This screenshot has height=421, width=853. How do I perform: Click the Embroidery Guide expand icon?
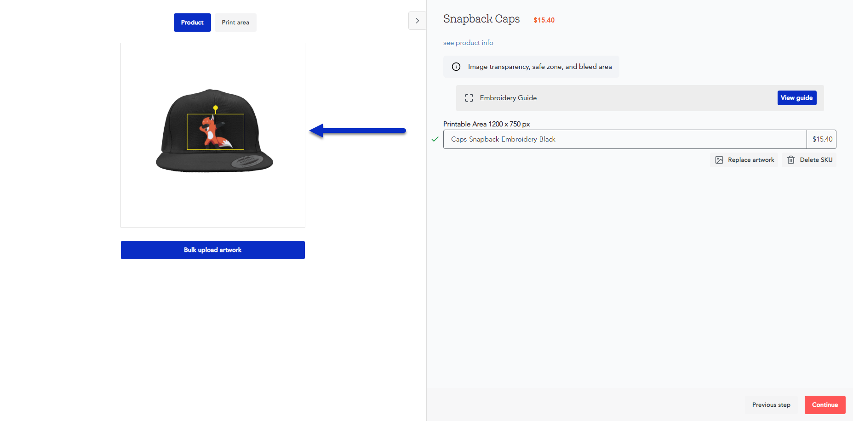click(469, 98)
